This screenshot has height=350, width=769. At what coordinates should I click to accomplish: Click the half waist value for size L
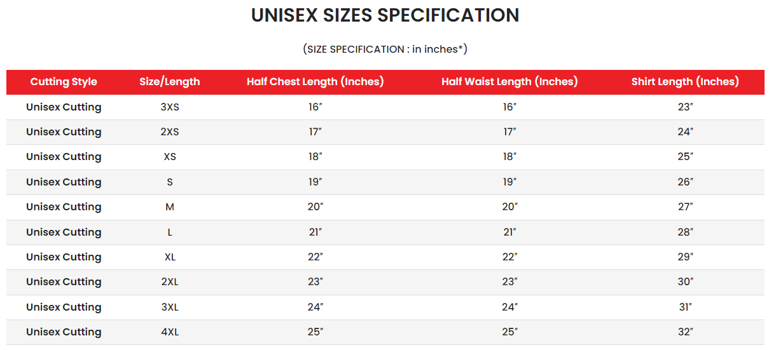click(509, 232)
